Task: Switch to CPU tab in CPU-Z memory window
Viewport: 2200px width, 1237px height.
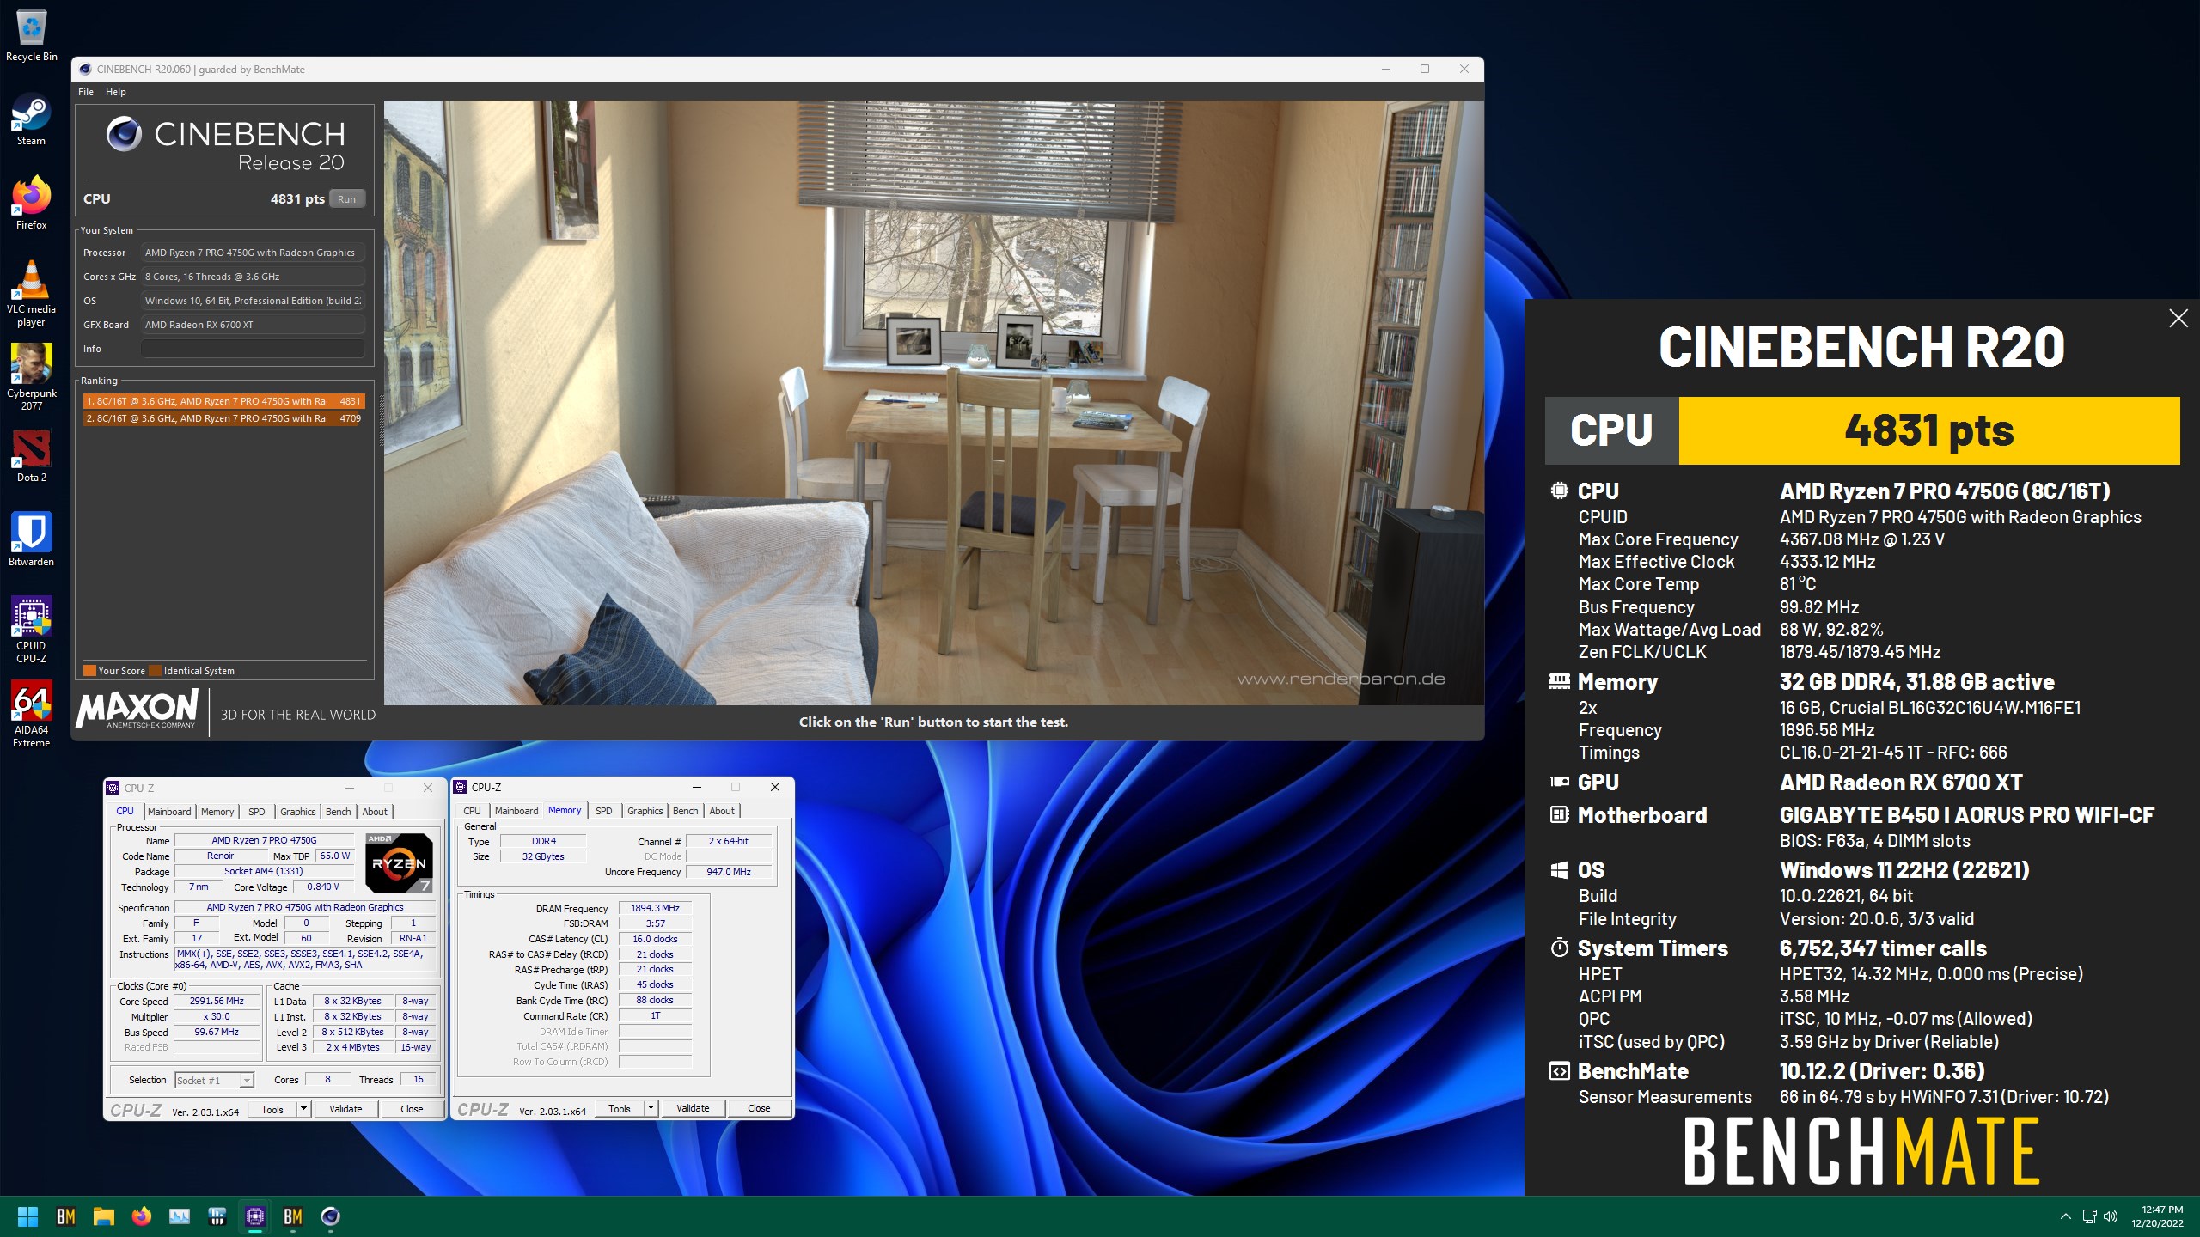Action: 472,811
